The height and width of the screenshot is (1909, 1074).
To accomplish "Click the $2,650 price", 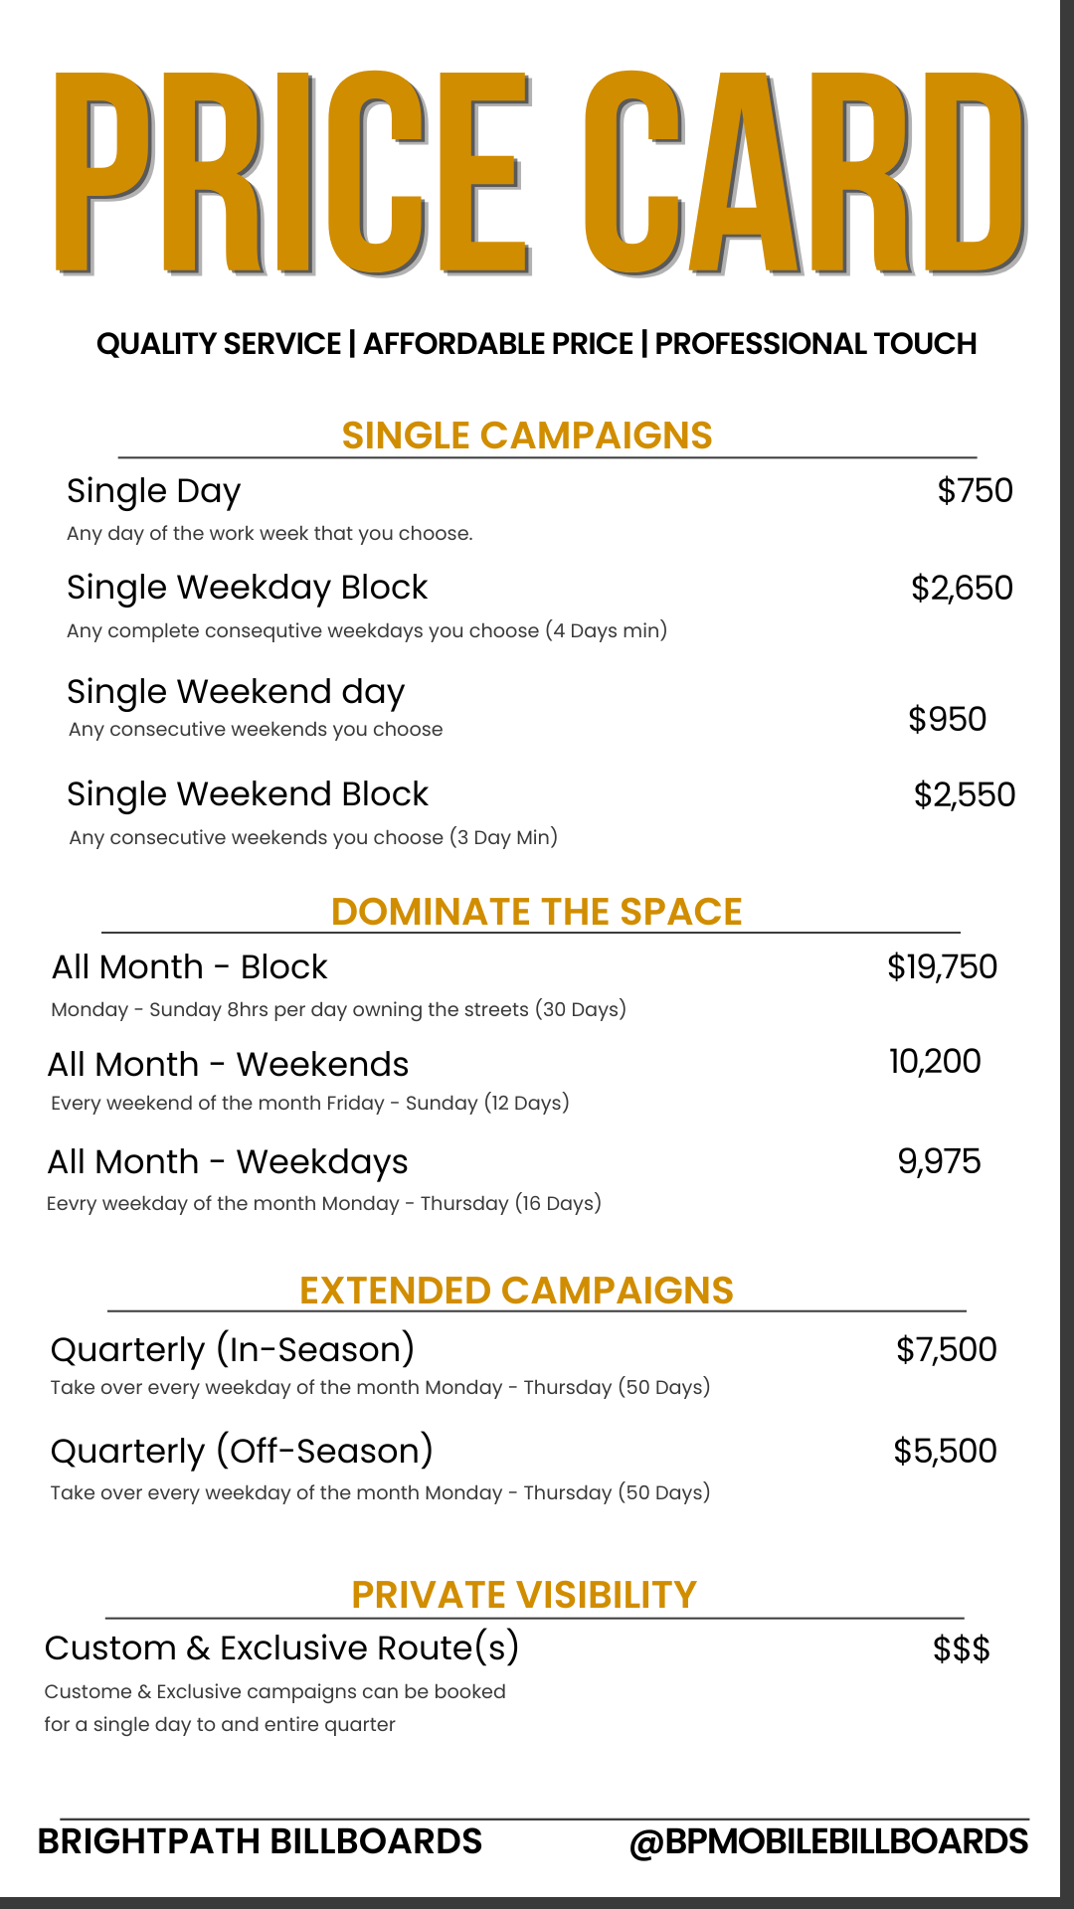I will (962, 588).
